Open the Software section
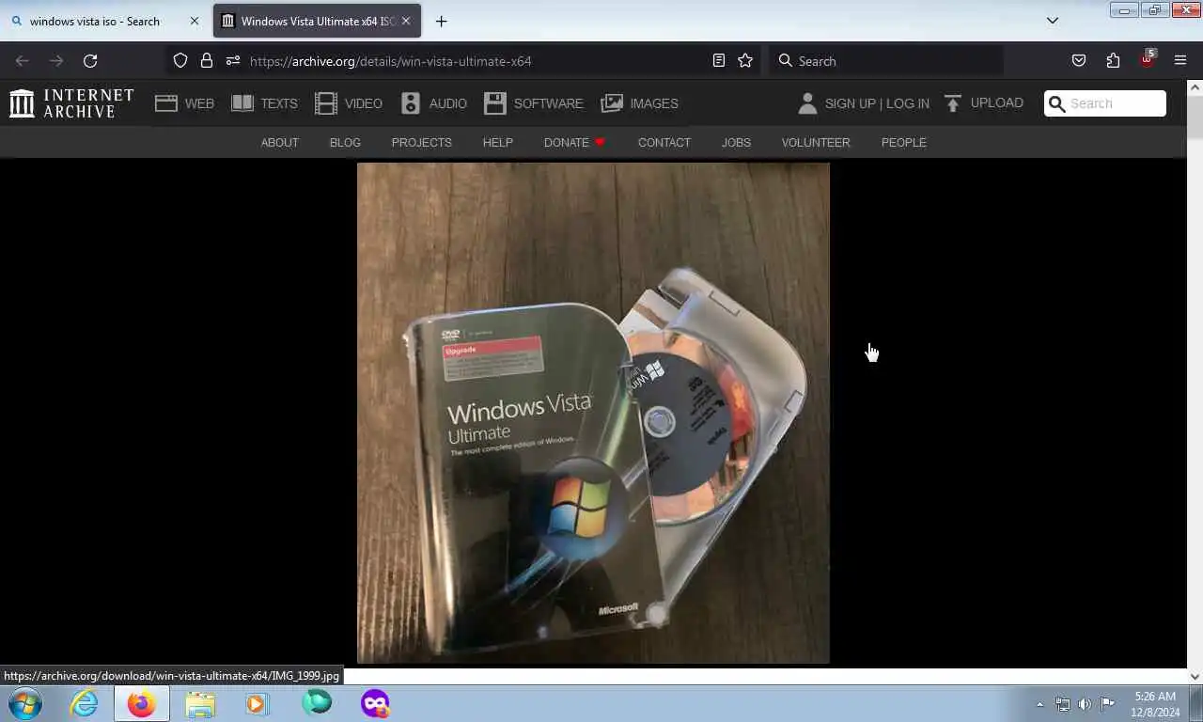This screenshot has width=1203, height=722. point(534,103)
